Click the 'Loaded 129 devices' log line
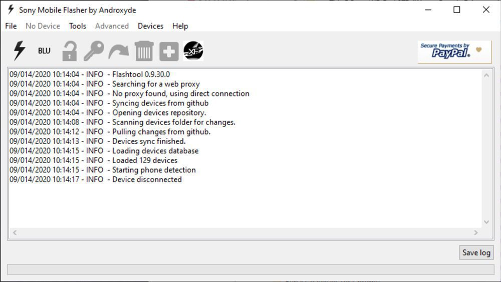This screenshot has height=282, width=501. click(x=93, y=160)
